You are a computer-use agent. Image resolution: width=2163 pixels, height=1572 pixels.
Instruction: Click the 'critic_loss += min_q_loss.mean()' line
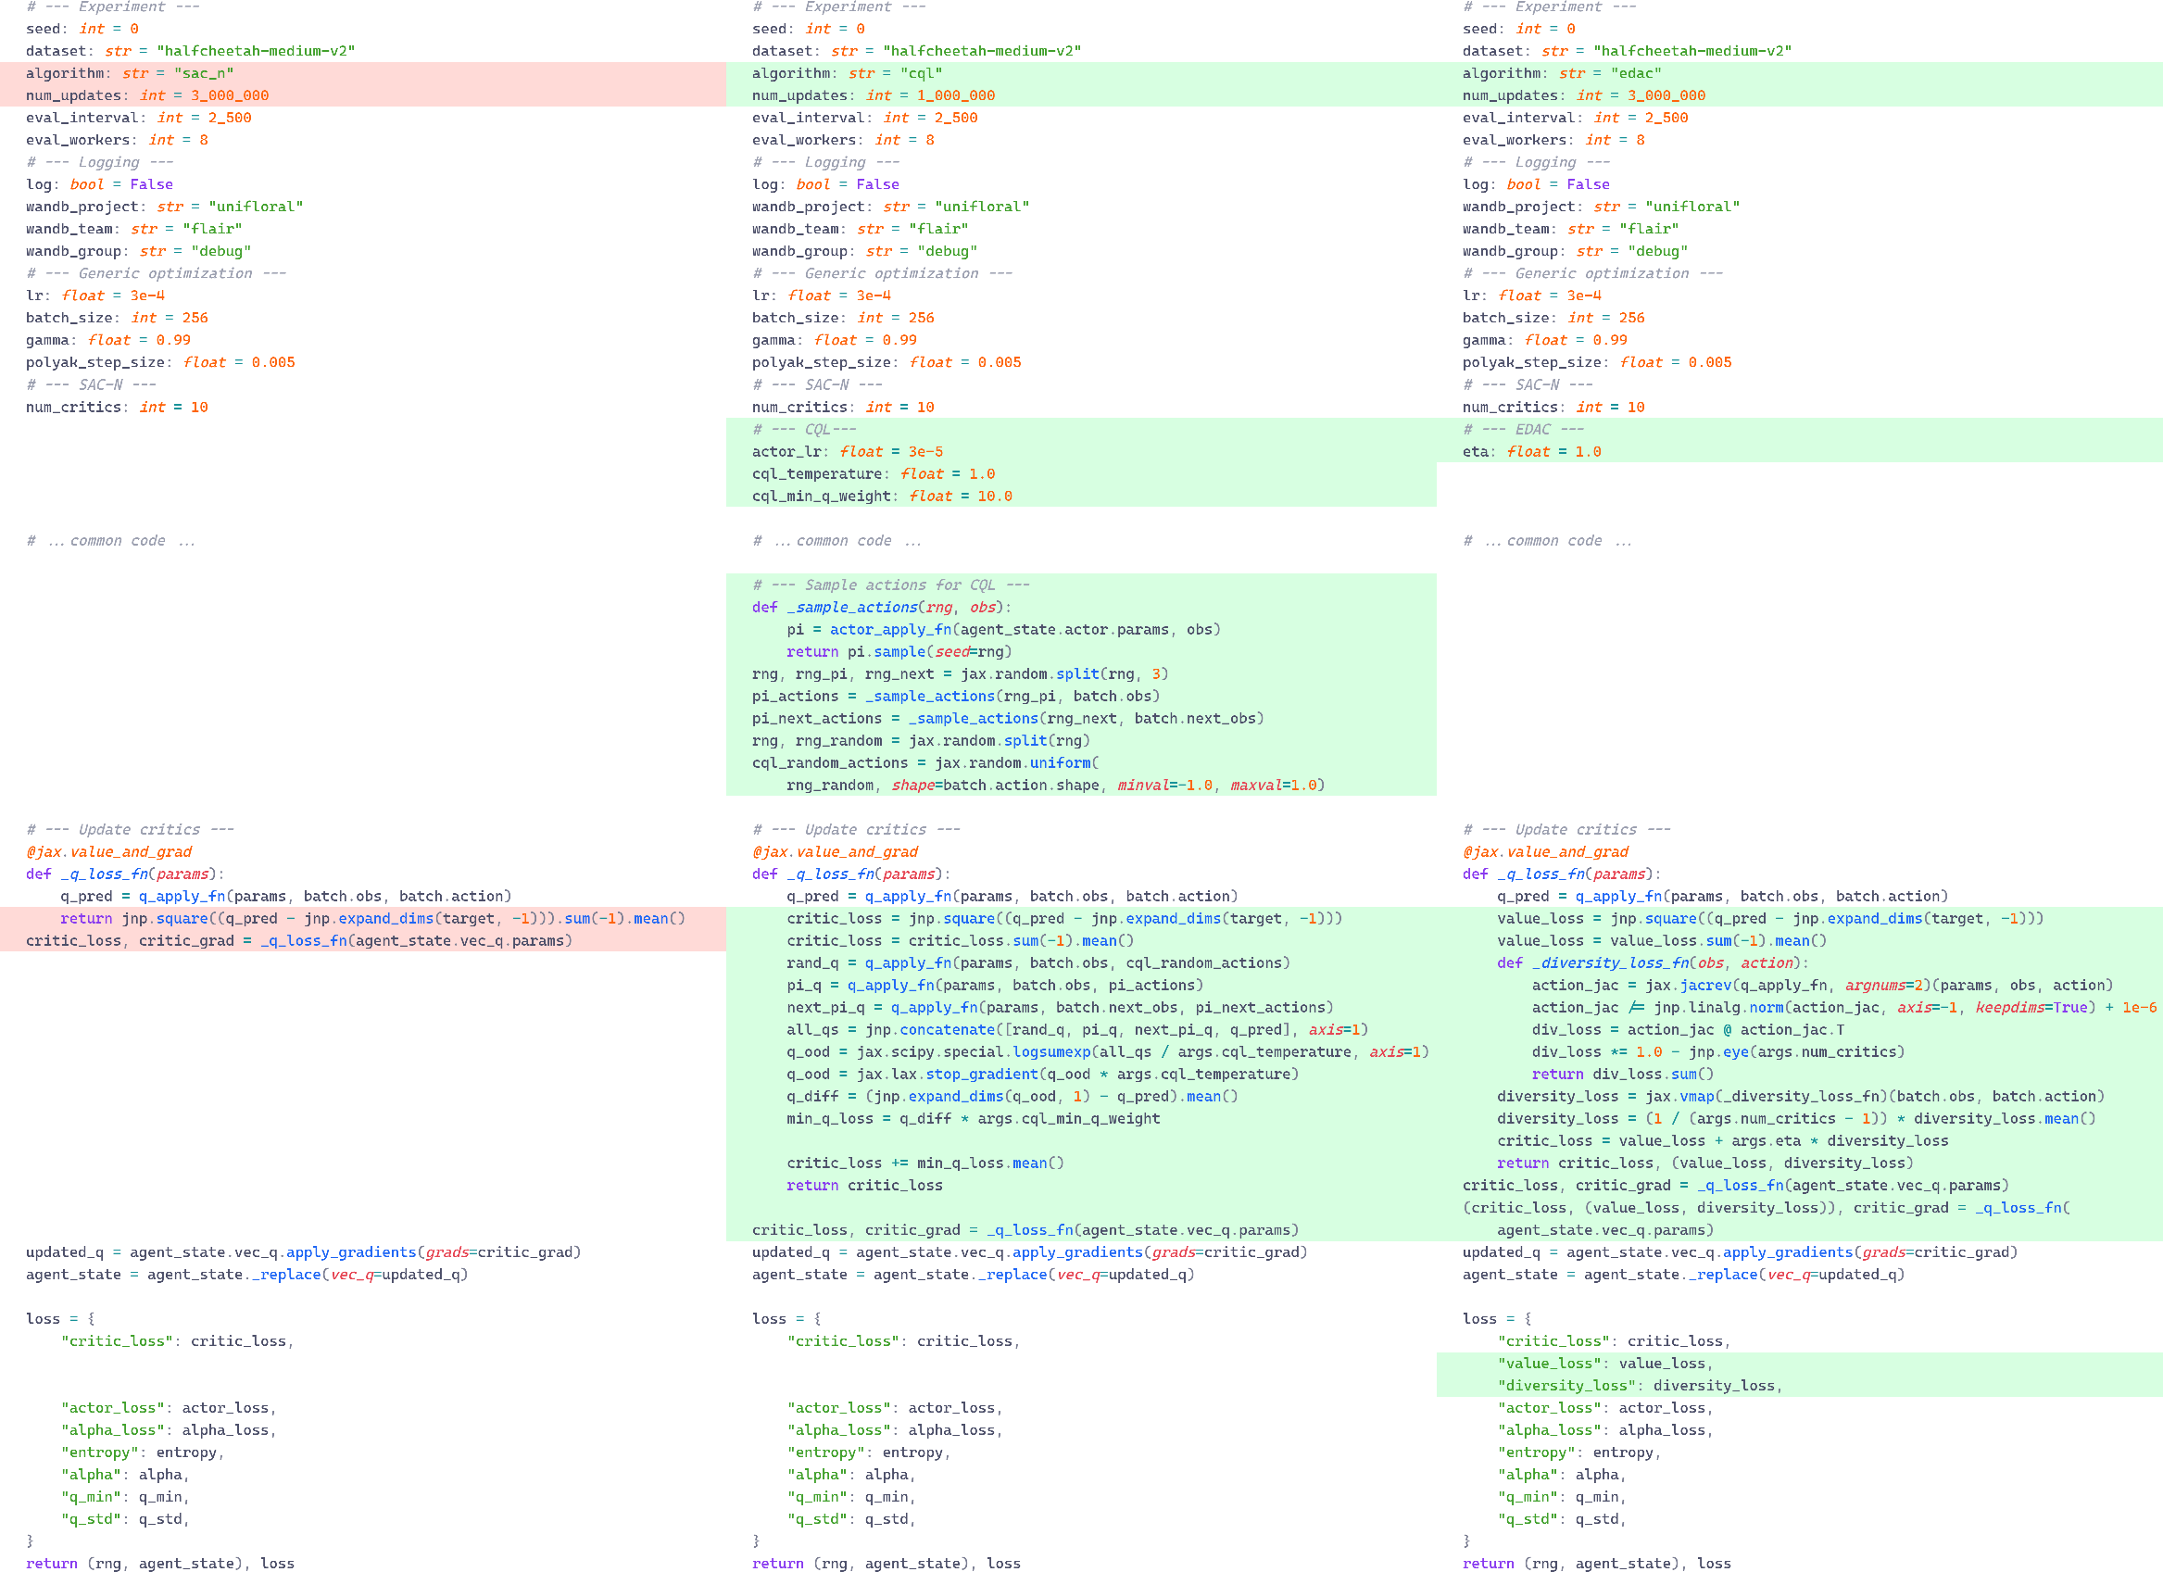(925, 1163)
